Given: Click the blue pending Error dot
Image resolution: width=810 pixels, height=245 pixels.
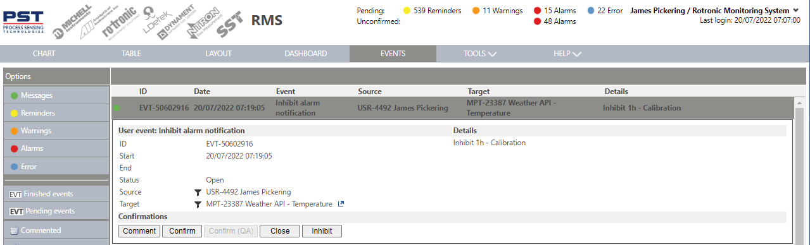Looking at the screenshot, I should (x=590, y=11).
